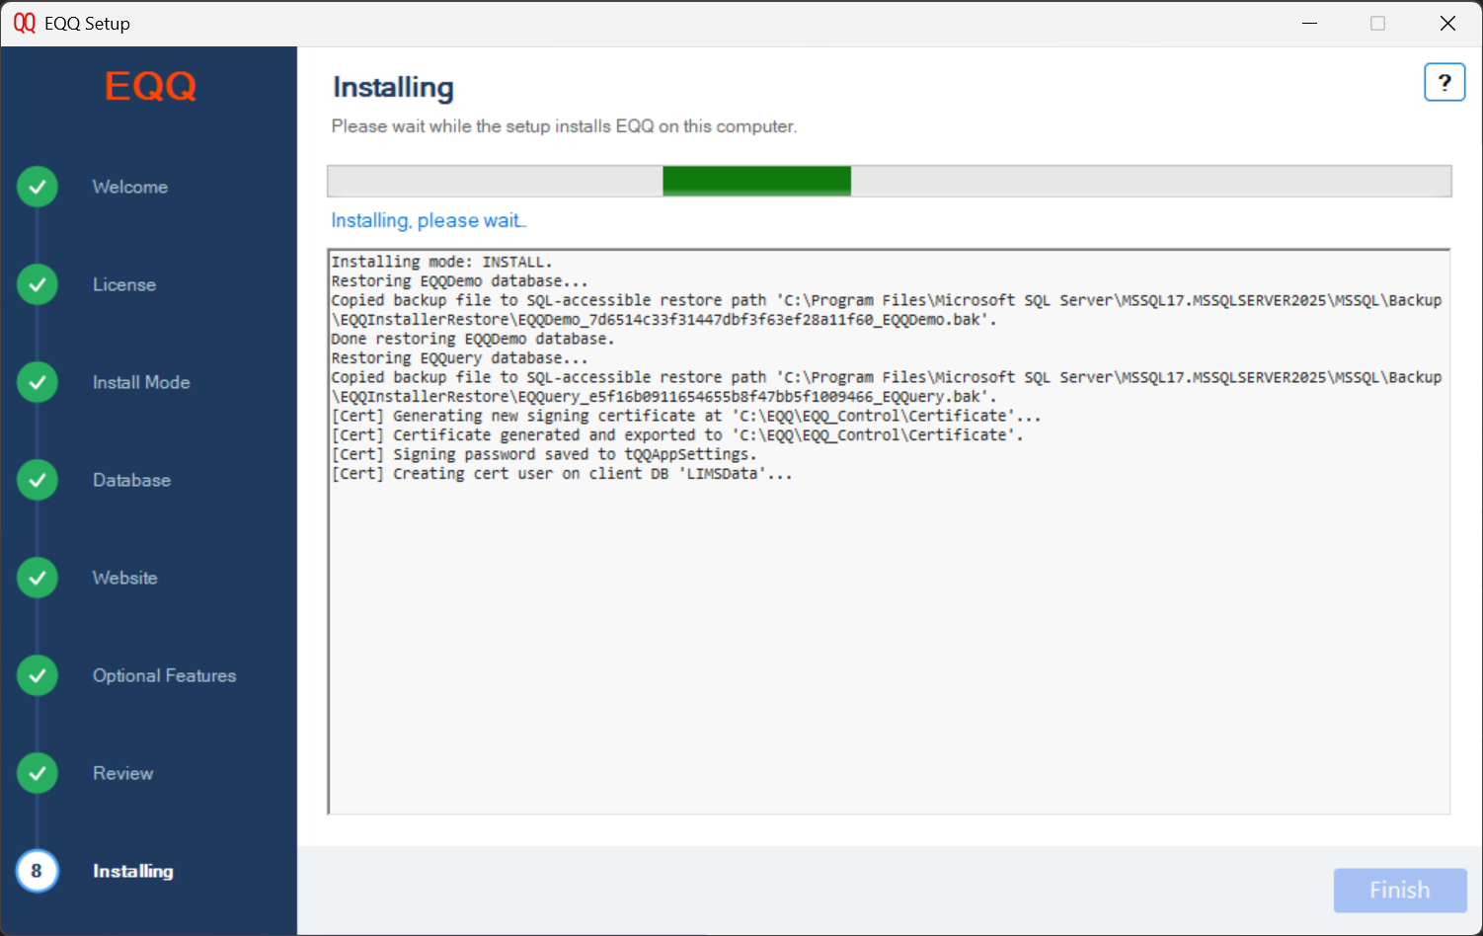Click the License step checkmark icon
This screenshot has width=1483, height=936.
(x=37, y=283)
